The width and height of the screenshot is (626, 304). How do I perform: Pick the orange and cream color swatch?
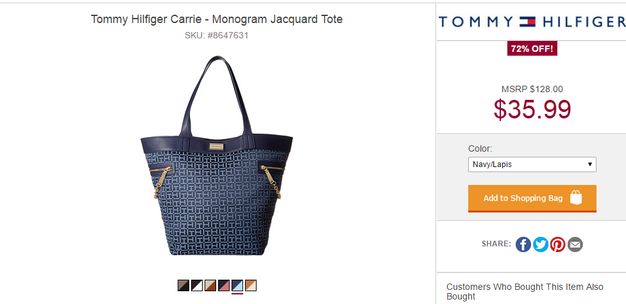(251, 285)
